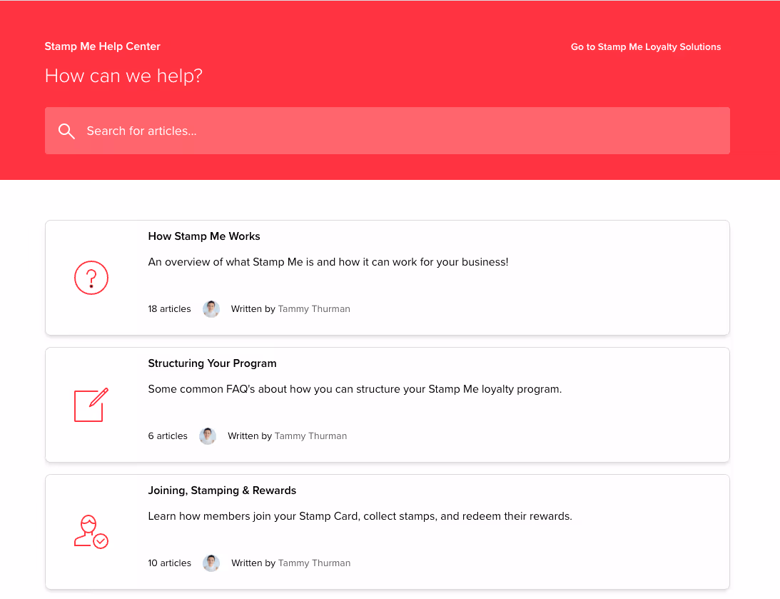Image resolution: width=780 pixels, height=599 pixels.
Task: Select the question mark circle icon
Action: pos(91,277)
